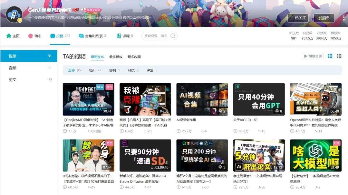Sort videos by 最多收藏
This screenshot has width=348, height=195.
134,57
